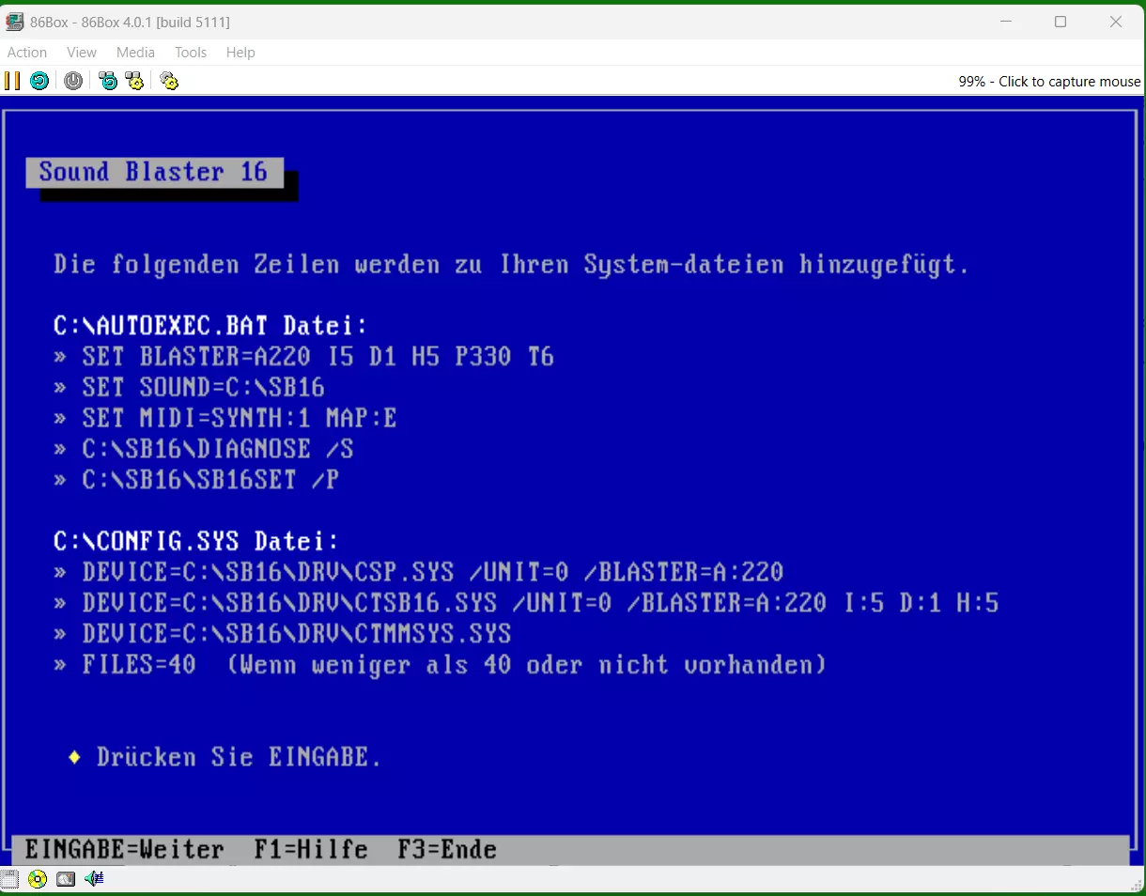Click the hard disk status bar icon
The width and height of the screenshot is (1146, 896).
66,879
